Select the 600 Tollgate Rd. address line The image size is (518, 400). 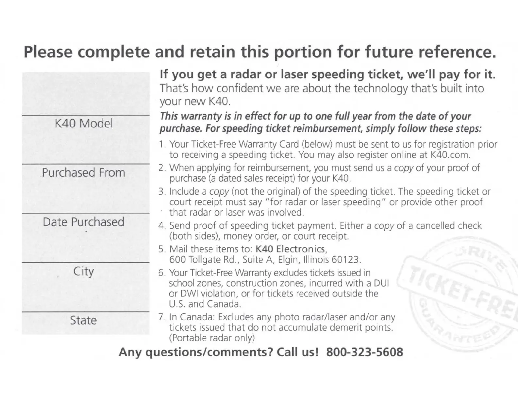(x=265, y=260)
